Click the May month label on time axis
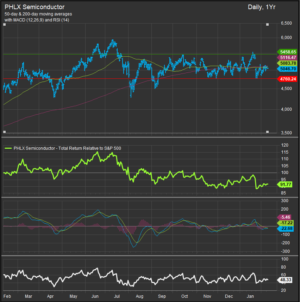300x302 pixels. pyautogui.click(x=74, y=296)
